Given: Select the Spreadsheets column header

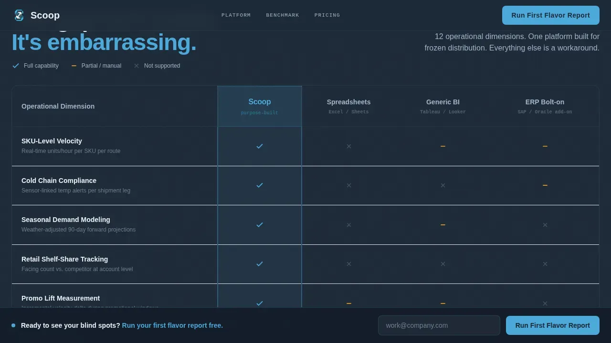Looking at the screenshot, I should (x=348, y=106).
